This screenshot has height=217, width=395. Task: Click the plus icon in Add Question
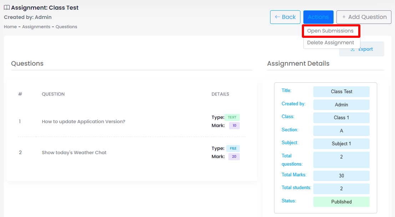tap(344, 17)
